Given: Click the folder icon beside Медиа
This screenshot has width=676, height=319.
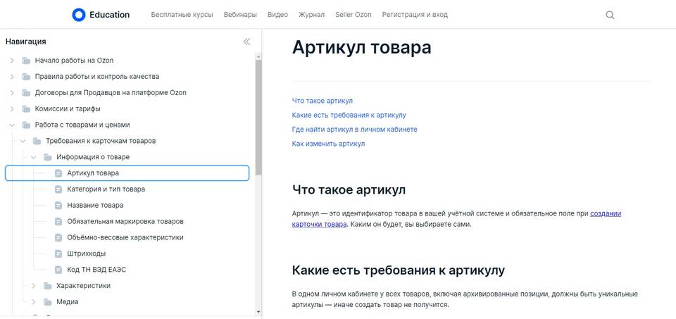Looking at the screenshot, I should [48, 302].
